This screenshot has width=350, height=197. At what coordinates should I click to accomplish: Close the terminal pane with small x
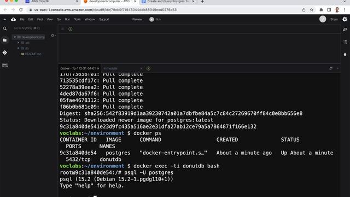coord(337,68)
